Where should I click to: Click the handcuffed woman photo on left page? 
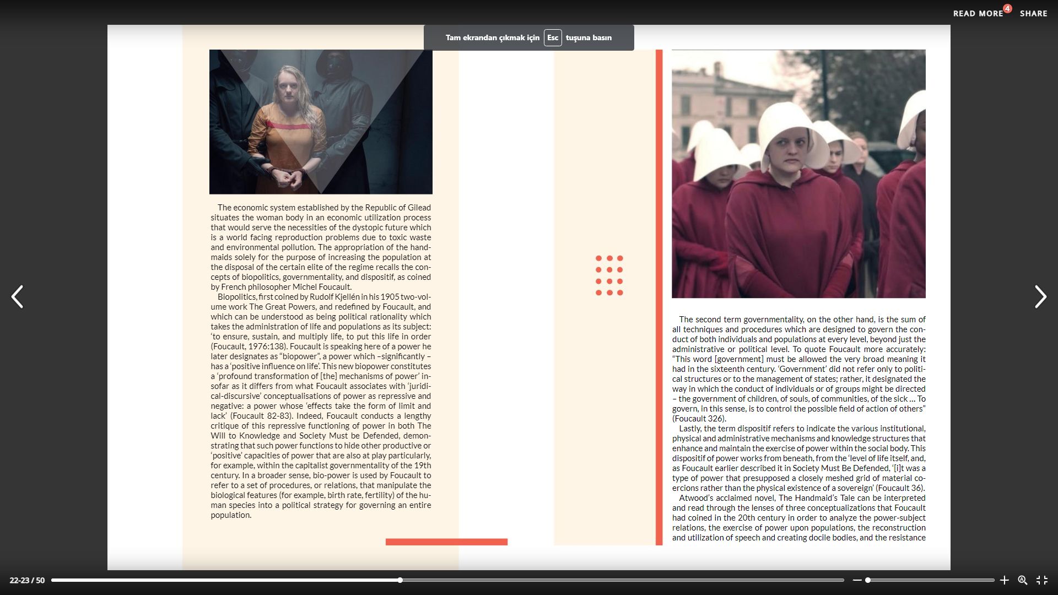coord(321,122)
